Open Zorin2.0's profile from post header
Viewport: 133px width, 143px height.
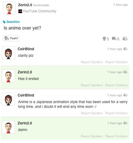[25, 5]
